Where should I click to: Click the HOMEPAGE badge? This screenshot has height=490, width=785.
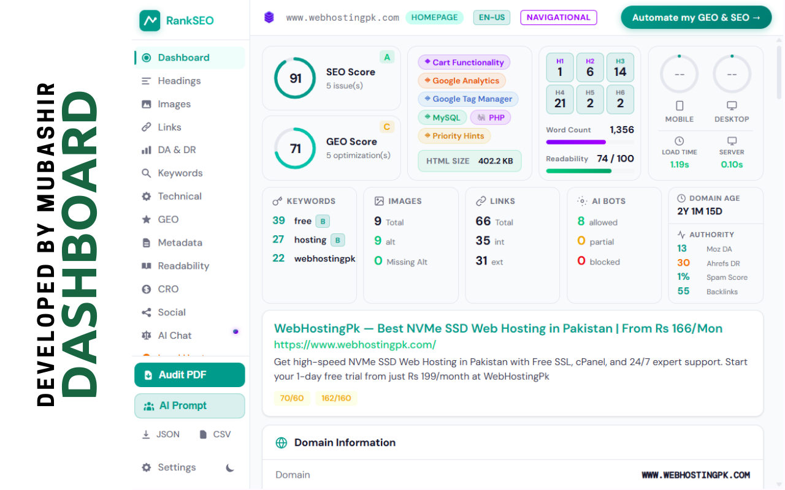click(434, 17)
